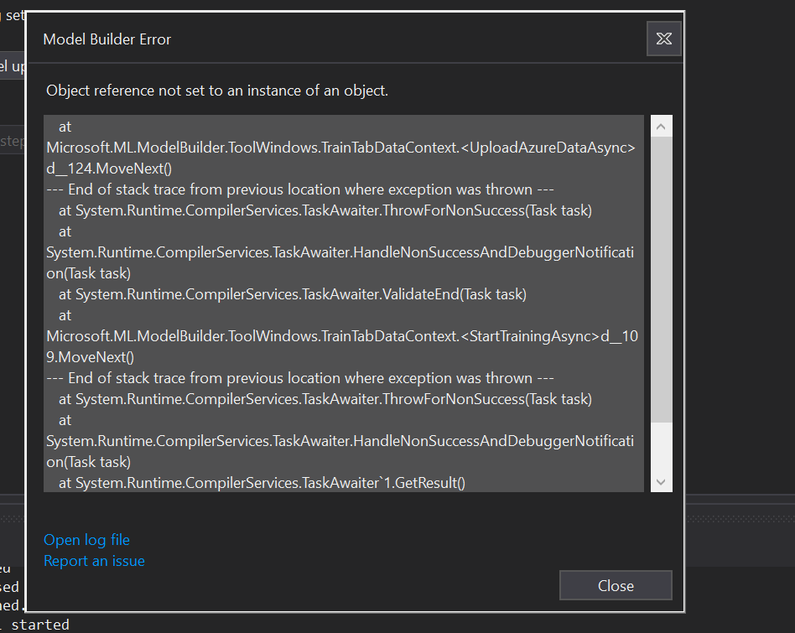795x633 pixels.
Task: Click the X icon to dismiss the error dialog
Action: coord(663,39)
